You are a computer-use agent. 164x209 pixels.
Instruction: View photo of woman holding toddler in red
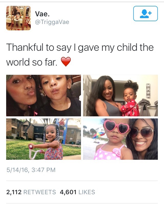tap(120, 95)
